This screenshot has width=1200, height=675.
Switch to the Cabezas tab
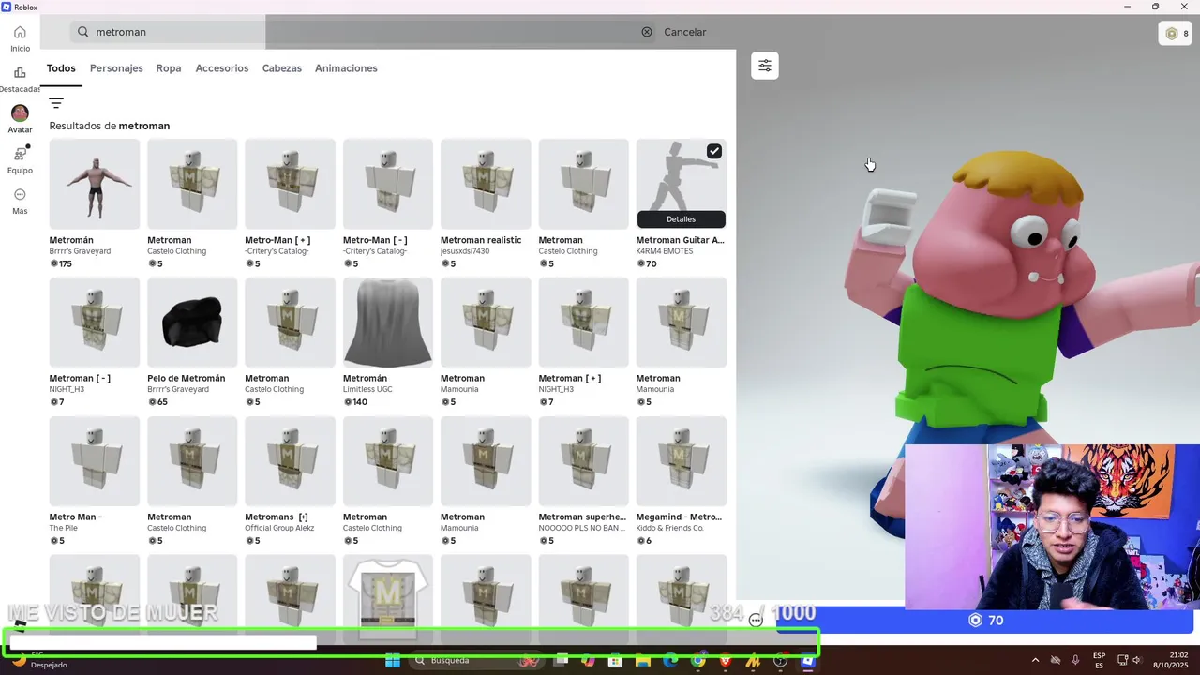[x=282, y=68]
